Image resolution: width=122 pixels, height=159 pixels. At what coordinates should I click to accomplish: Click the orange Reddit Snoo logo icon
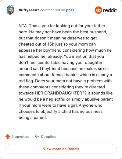pyautogui.click(x=98, y=10)
